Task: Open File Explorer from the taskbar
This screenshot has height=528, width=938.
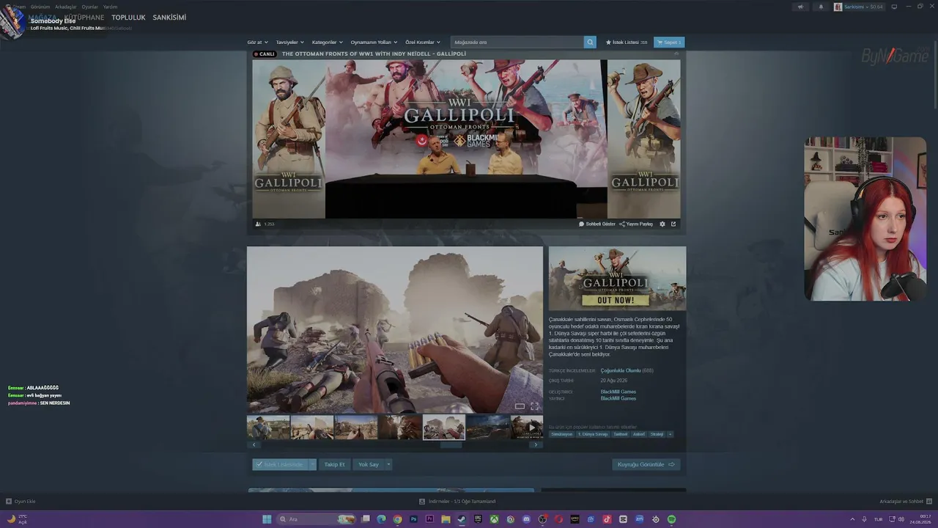Action: tap(446, 519)
